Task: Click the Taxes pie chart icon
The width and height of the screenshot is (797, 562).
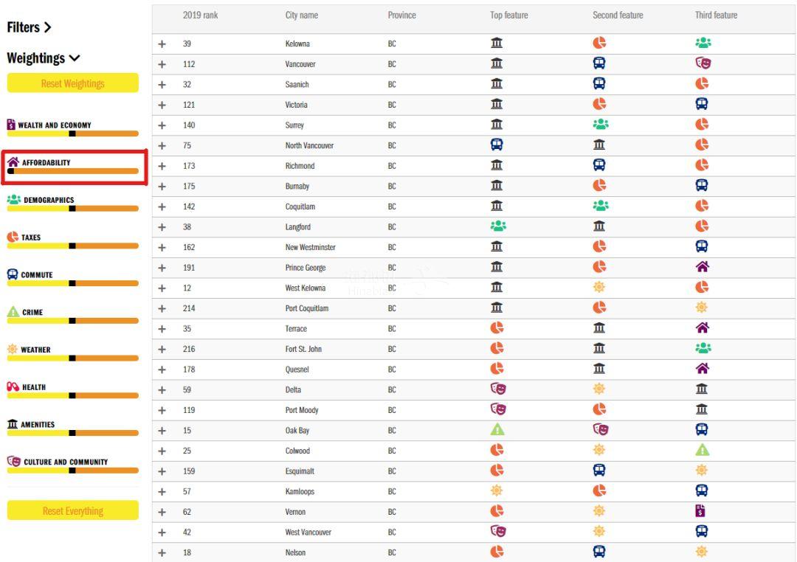Action: 13,237
